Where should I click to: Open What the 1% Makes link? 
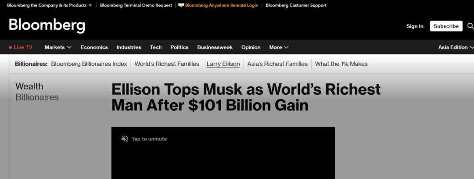(x=341, y=64)
